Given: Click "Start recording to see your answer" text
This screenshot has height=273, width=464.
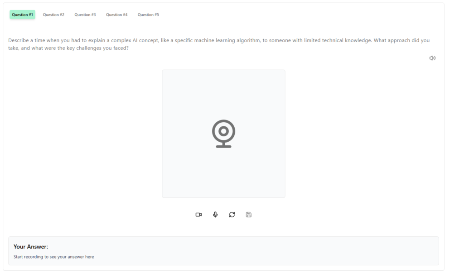Looking at the screenshot, I should coord(53,257).
